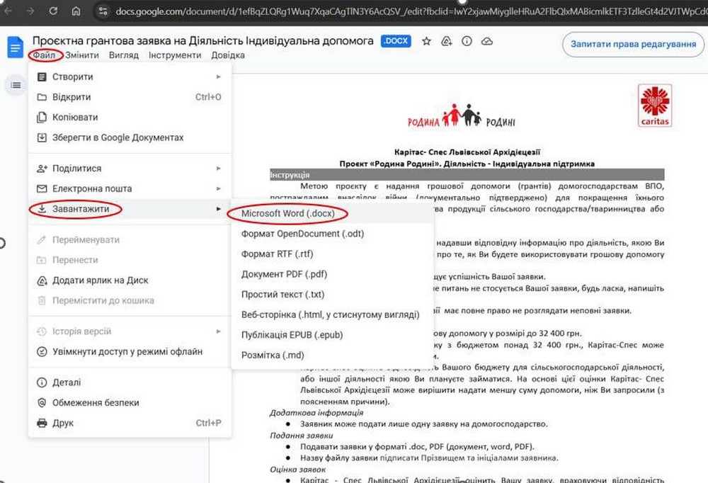Open the Вигляд menu
Image resolution: width=708 pixels, height=483 pixels.
coord(124,55)
